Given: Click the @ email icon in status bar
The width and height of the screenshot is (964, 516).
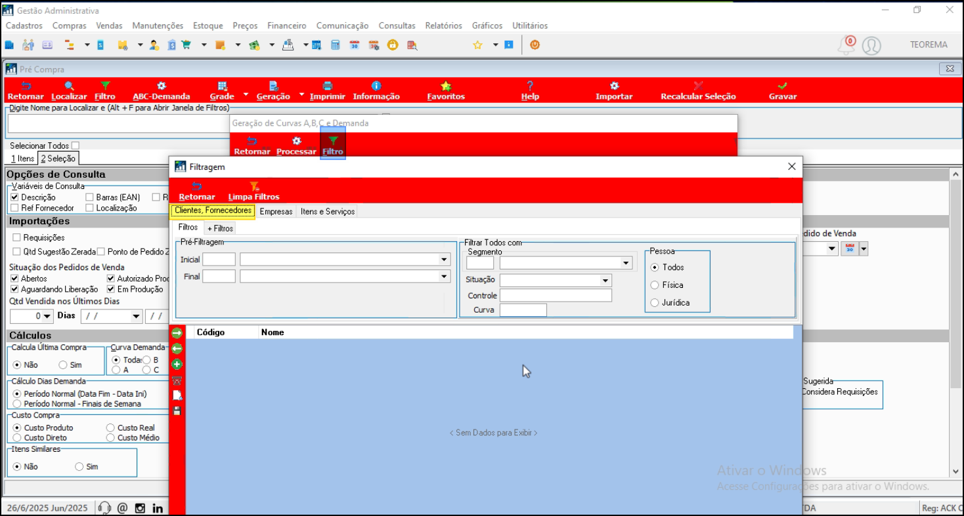Looking at the screenshot, I should 122,508.
